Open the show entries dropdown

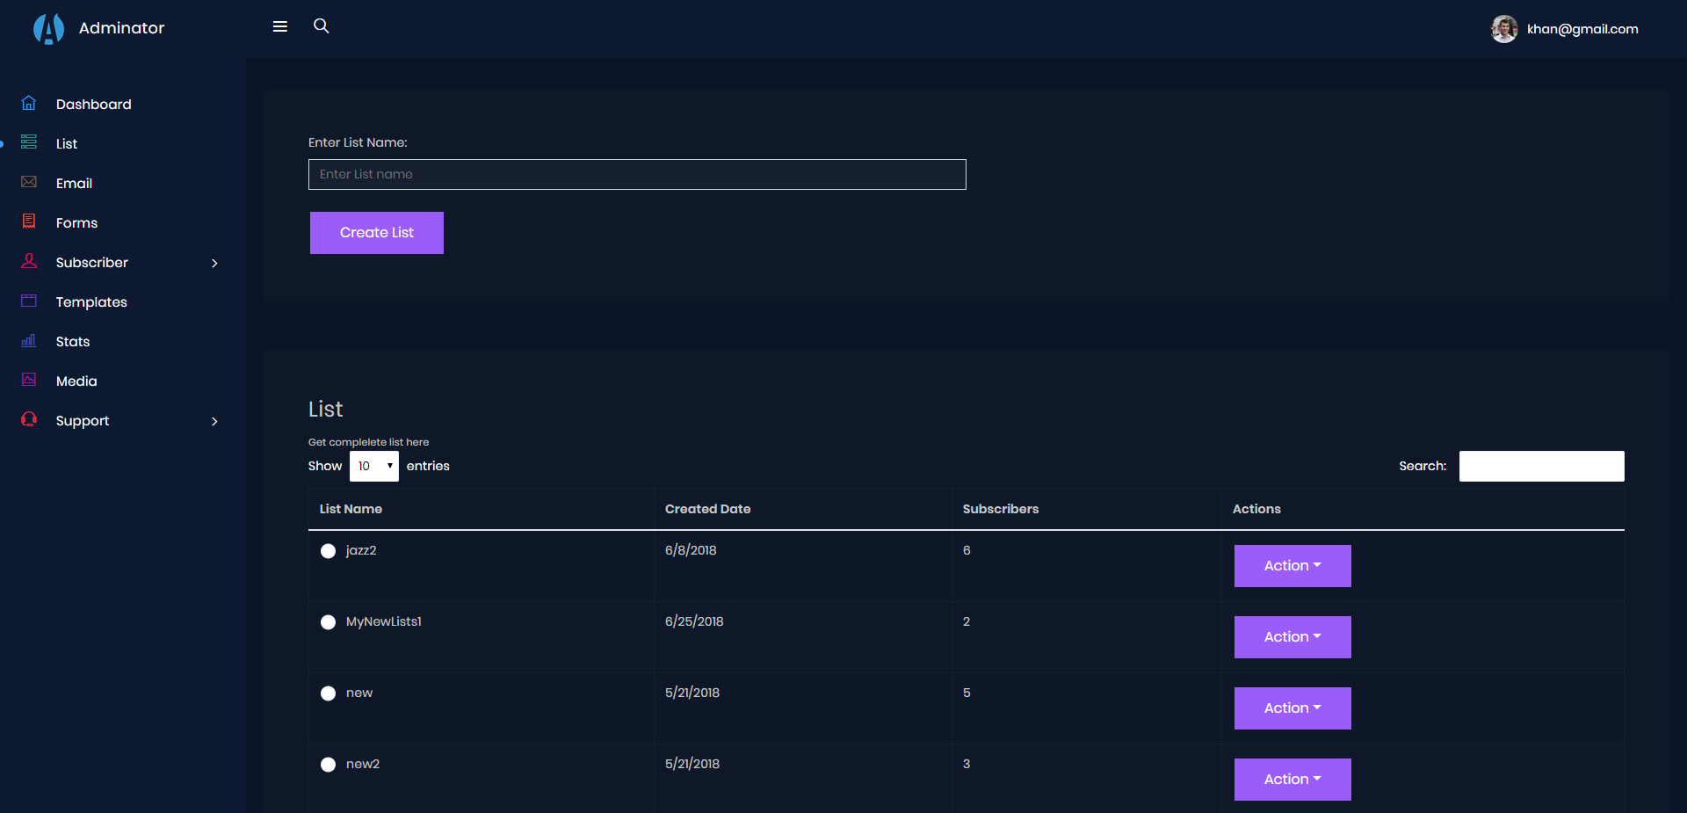coord(373,466)
